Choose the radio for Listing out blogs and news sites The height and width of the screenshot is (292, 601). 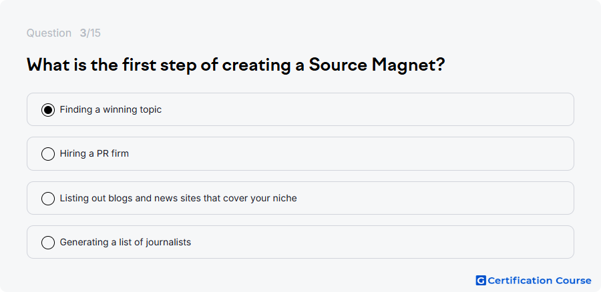(x=48, y=199)
